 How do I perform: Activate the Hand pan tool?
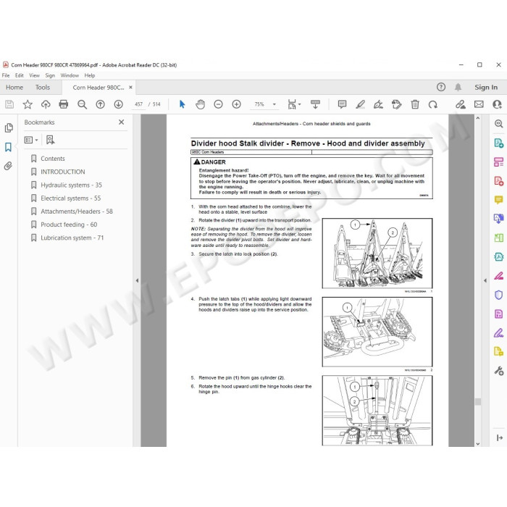[x=200, y=104]
